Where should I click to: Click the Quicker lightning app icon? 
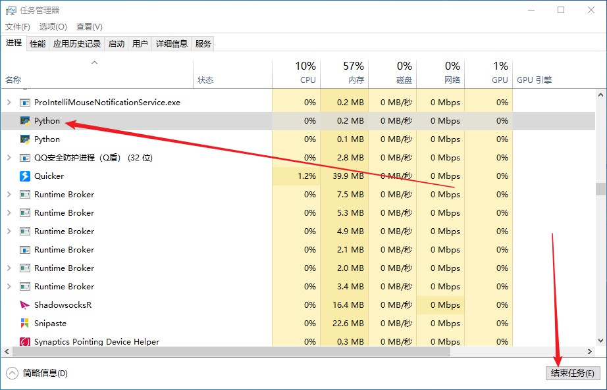[x=25, y=176]
